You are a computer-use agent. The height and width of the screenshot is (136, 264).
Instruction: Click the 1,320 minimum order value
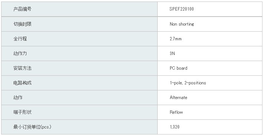click(175, 127)
